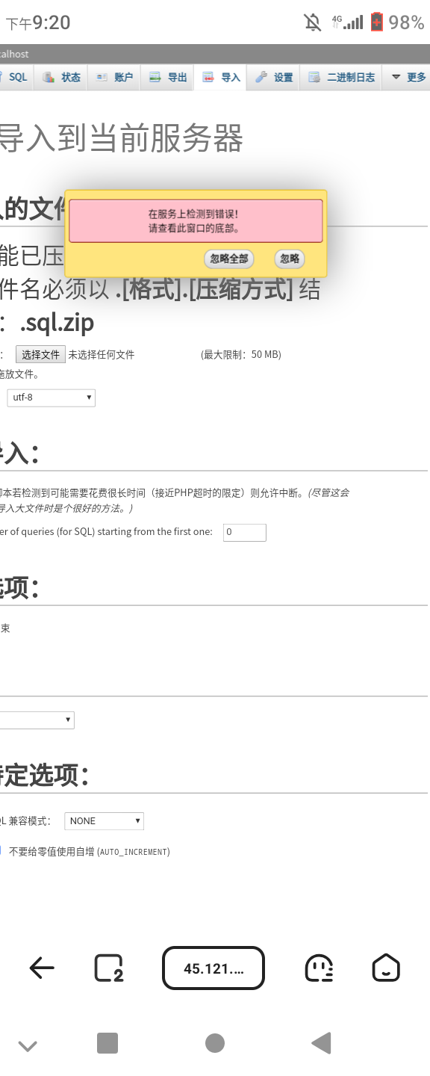The height and width of the screenshot is (1076, 430).
Task: Click the export tab icon
Action: click(155, 77)
